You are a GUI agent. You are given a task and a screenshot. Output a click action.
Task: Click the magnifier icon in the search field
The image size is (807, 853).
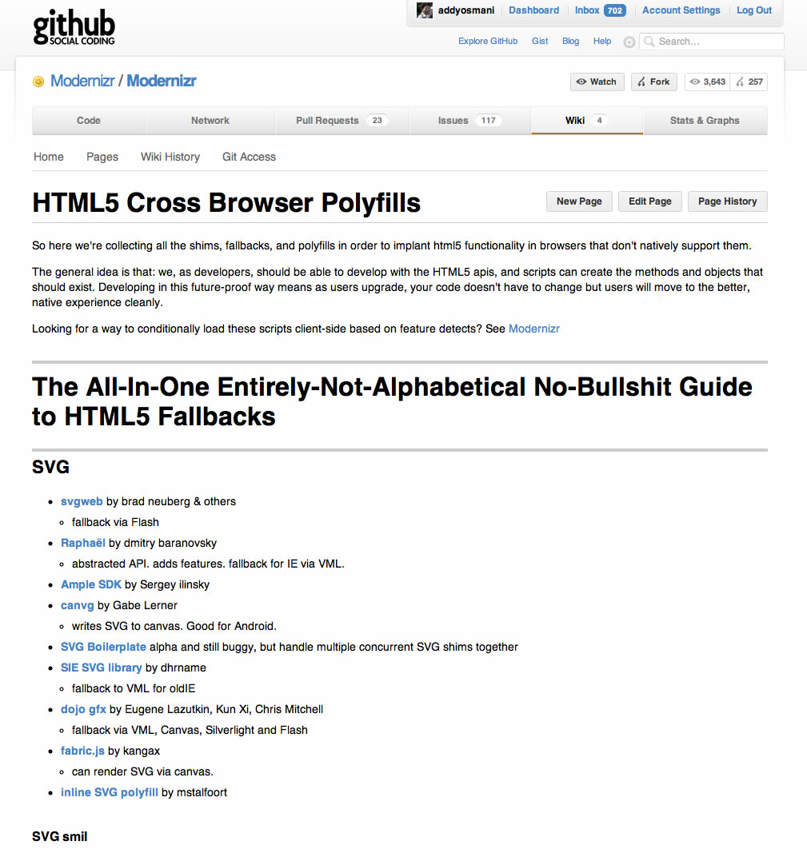[649, 42]
